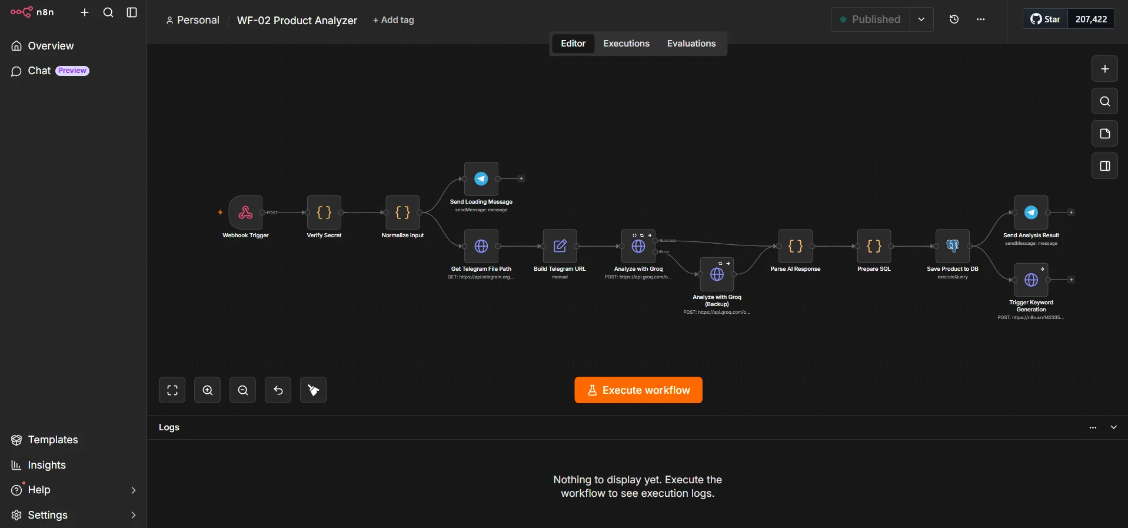Open Templates in the sidebar
The image size is (1128, 528).
73,440
